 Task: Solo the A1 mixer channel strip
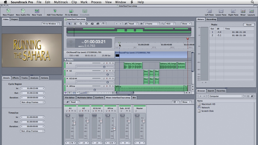click(75, 111)
